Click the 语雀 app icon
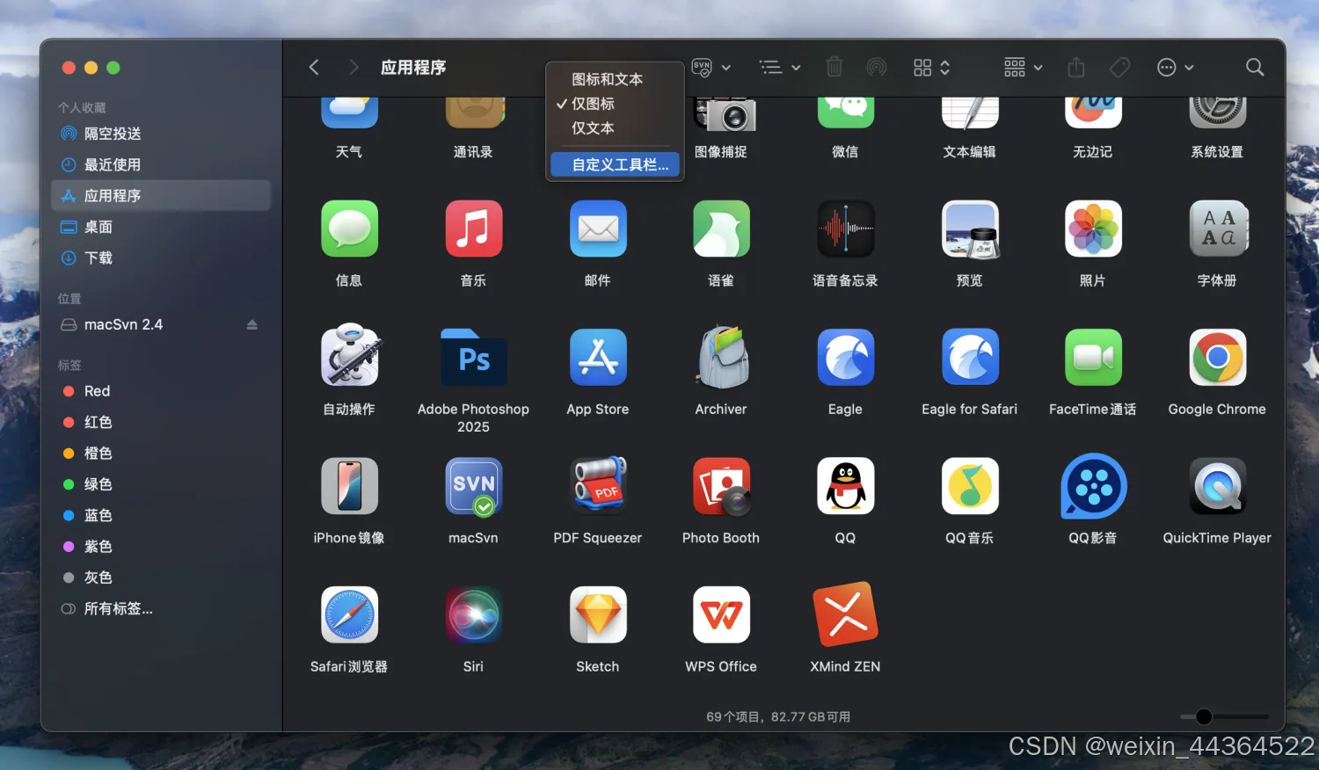 721,229
